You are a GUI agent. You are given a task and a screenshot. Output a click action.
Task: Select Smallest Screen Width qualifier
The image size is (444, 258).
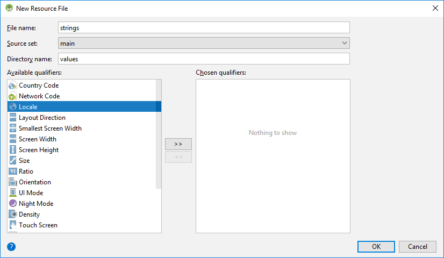click(50, 128)
